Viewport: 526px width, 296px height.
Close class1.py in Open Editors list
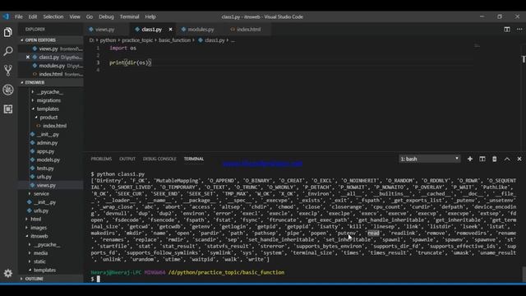[x=28, y=58]
